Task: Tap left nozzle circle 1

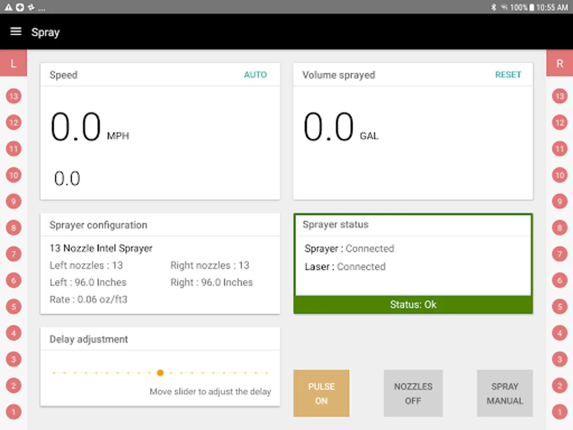Action: [x=13, y=411]
